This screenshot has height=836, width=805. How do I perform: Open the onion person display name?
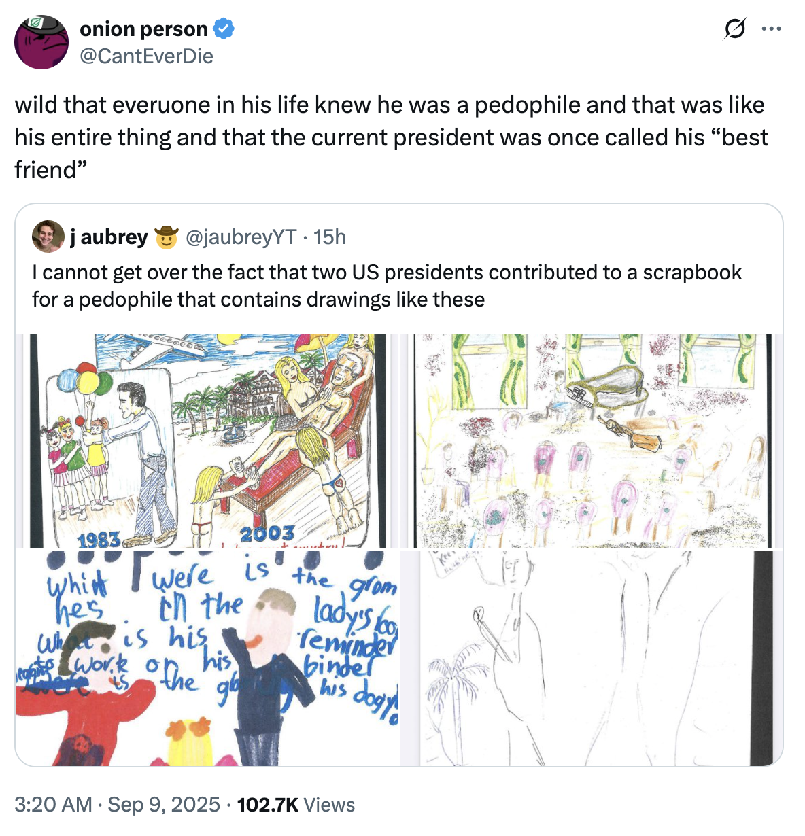(143, 29)
